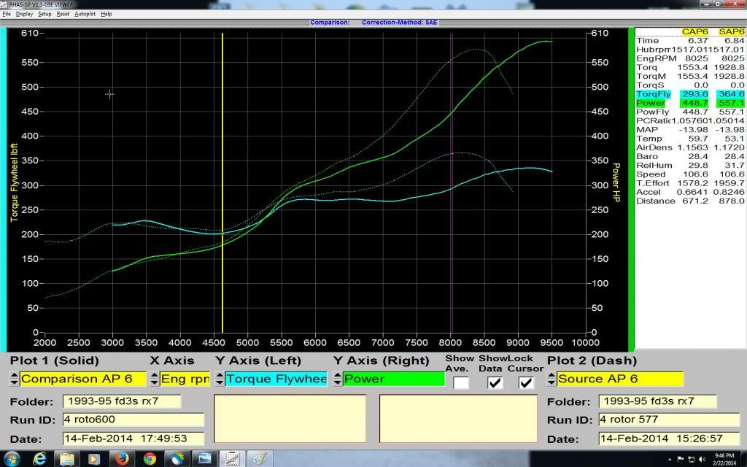Click the Plot 1 Folder field
Viewport: 747px width, 467px height.
point(122,401)
